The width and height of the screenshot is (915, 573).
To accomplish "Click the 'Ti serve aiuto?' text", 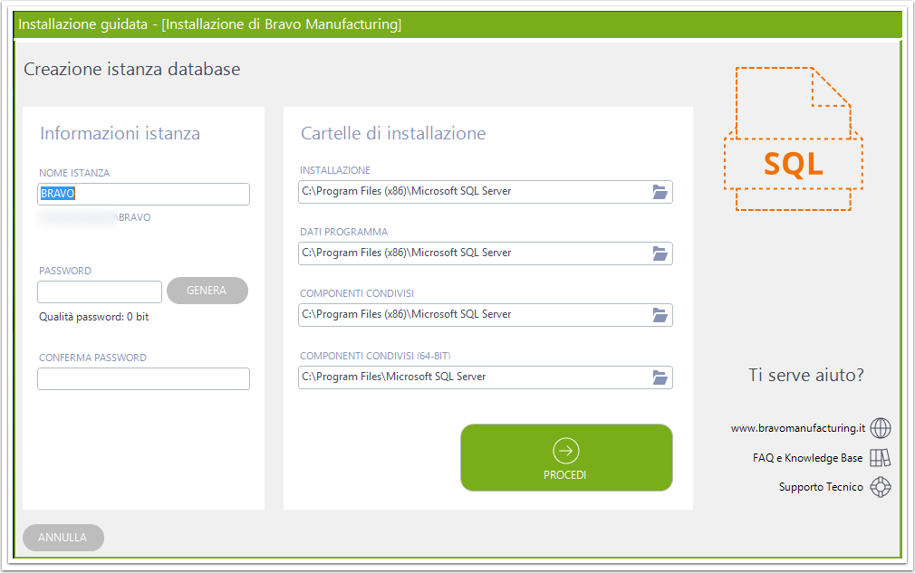I will tap(806, 375).
